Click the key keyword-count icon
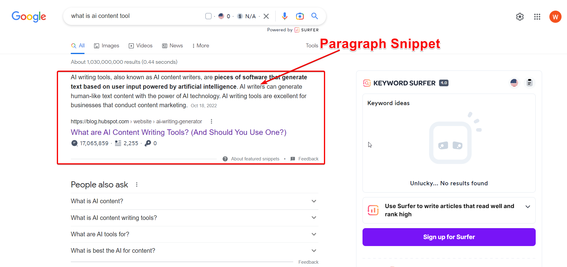Image resolution: width=567 pixels, height=267 pixels. click(148, 143)
